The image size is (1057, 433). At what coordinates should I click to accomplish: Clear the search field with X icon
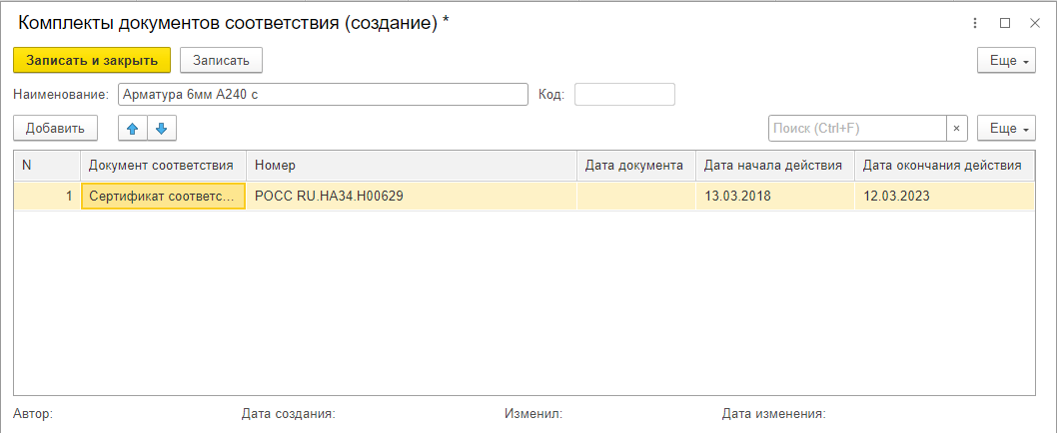(x=956, y=129)
